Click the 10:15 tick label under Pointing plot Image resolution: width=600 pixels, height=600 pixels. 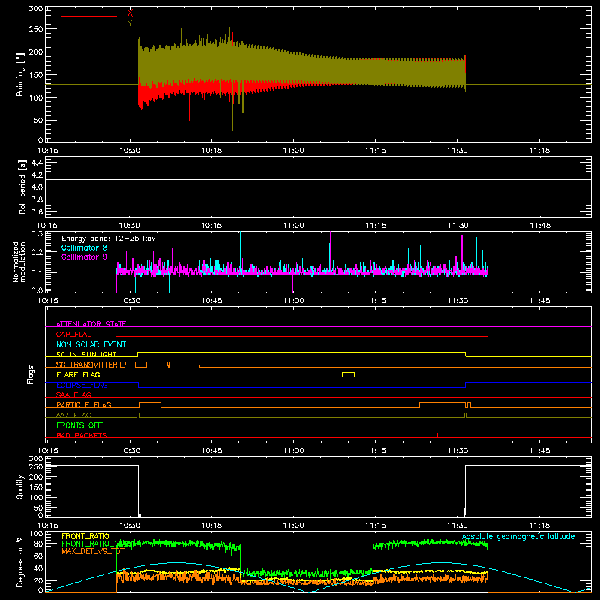[48, 151]
